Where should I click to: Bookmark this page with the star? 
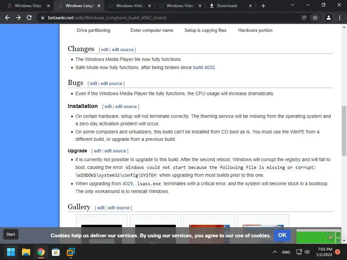pos(315,18)
